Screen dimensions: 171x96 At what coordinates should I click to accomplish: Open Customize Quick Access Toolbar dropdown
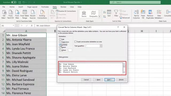(x=34, y=2)
